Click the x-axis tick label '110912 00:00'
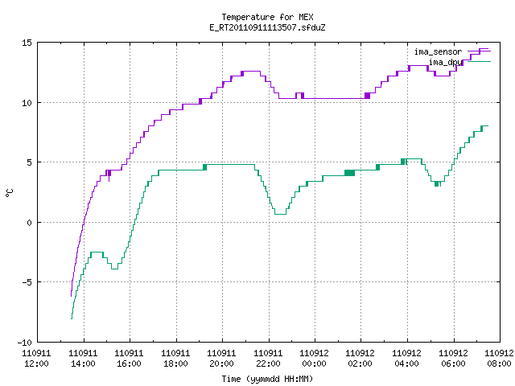The height and width of the screenshot is (386, 515). [x=315, y=358]
